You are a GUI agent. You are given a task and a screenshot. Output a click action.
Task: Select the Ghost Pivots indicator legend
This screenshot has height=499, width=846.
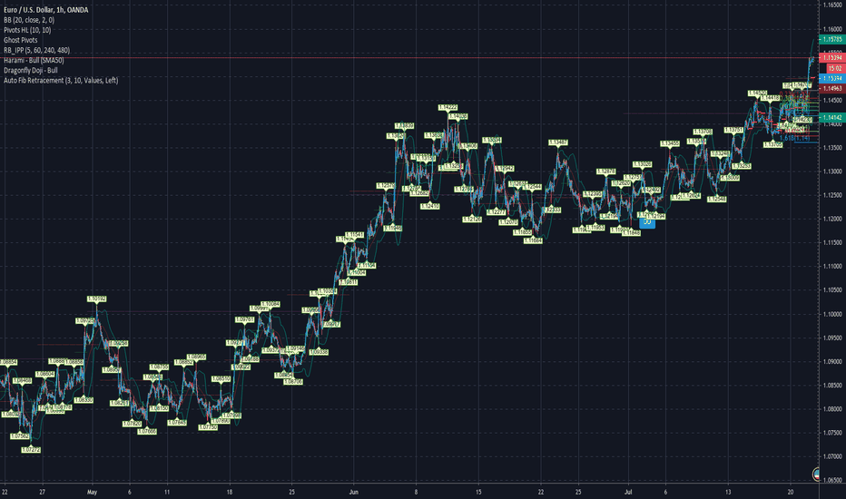pos(21,40)
